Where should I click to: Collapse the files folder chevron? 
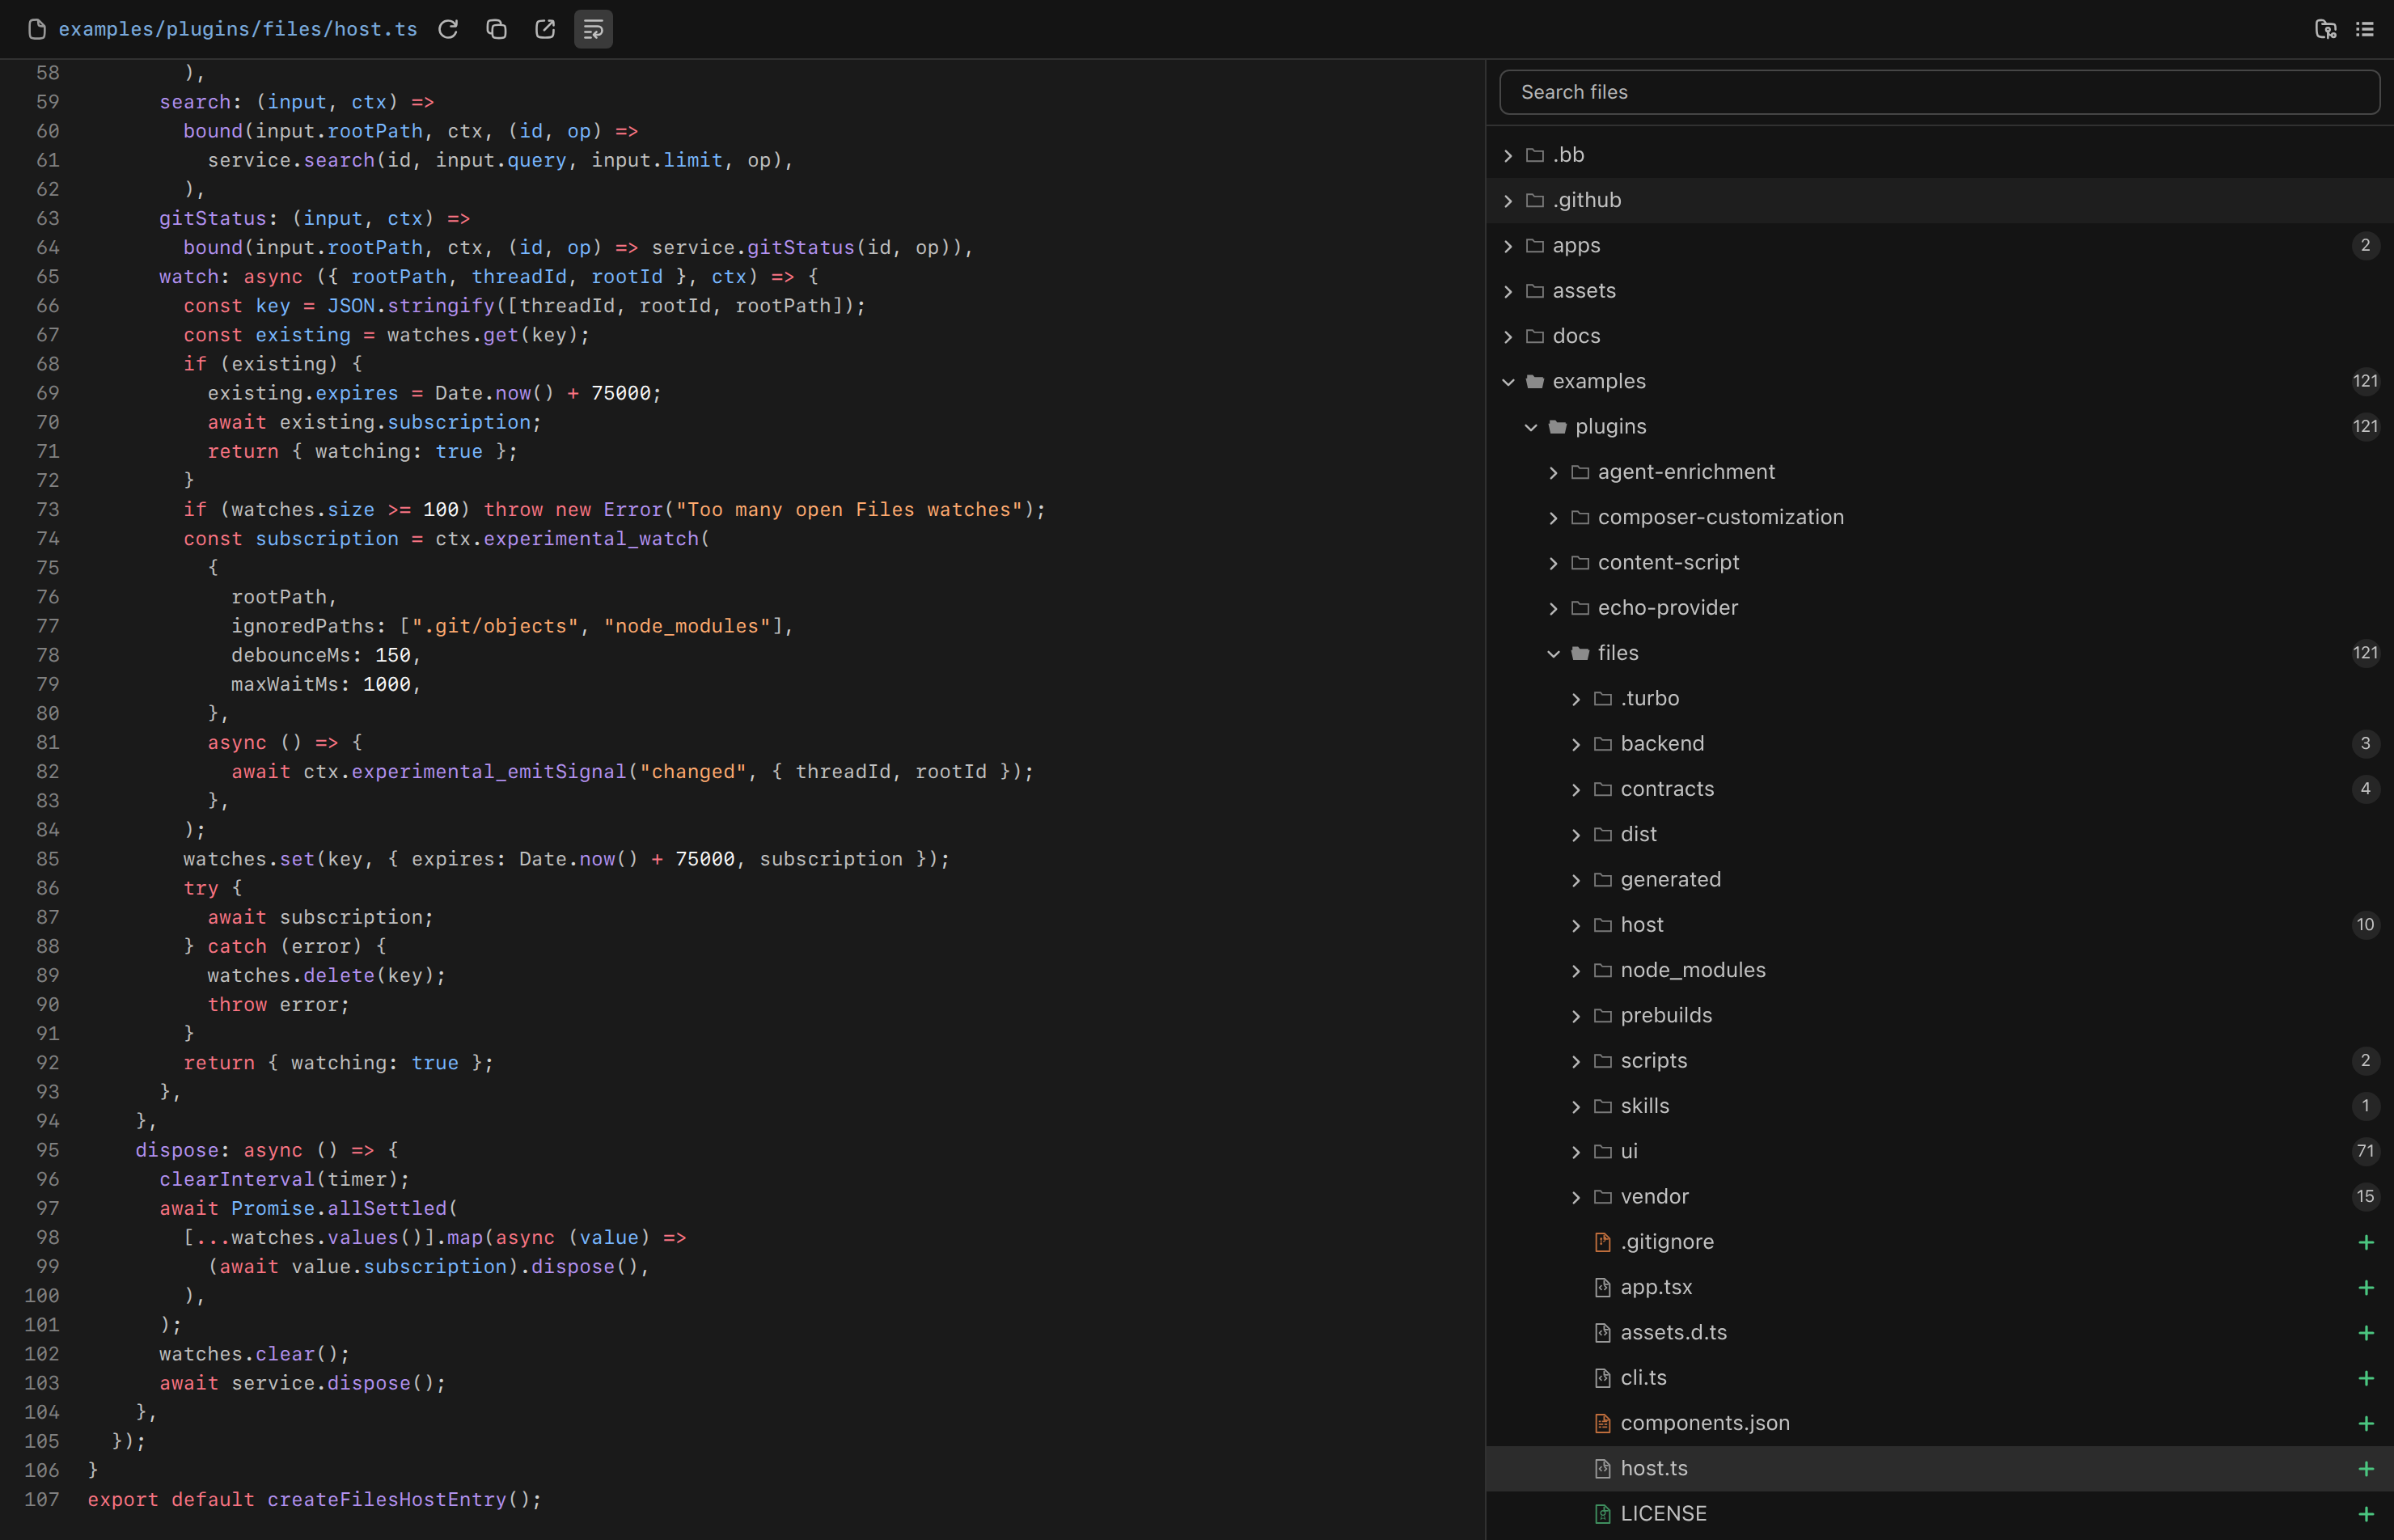[1553, 653]
